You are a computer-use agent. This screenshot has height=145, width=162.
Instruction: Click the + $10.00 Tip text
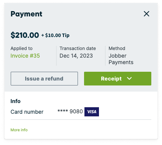tap(55, 35)
